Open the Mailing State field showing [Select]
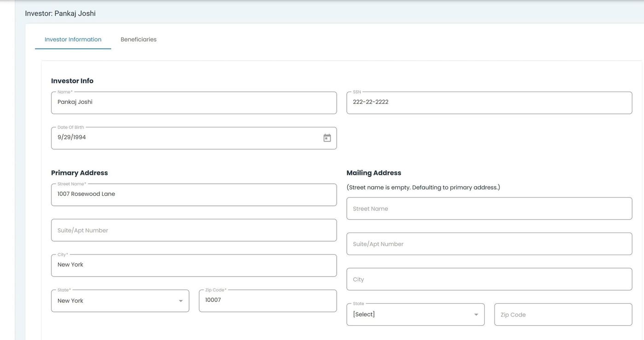This screenshot has width=644, height=340. [x=409, y=315]
